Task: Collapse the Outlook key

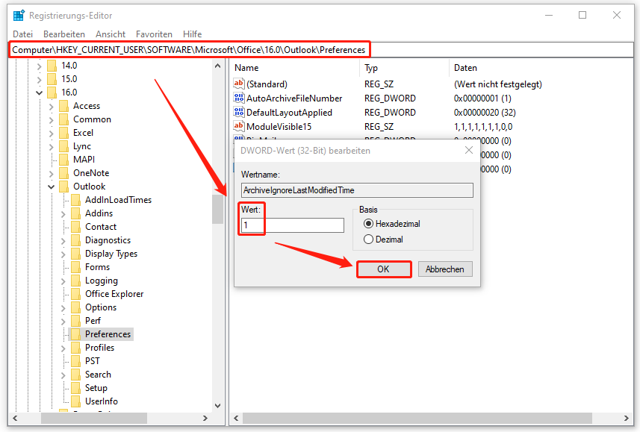Action: [x=51, y=187]
